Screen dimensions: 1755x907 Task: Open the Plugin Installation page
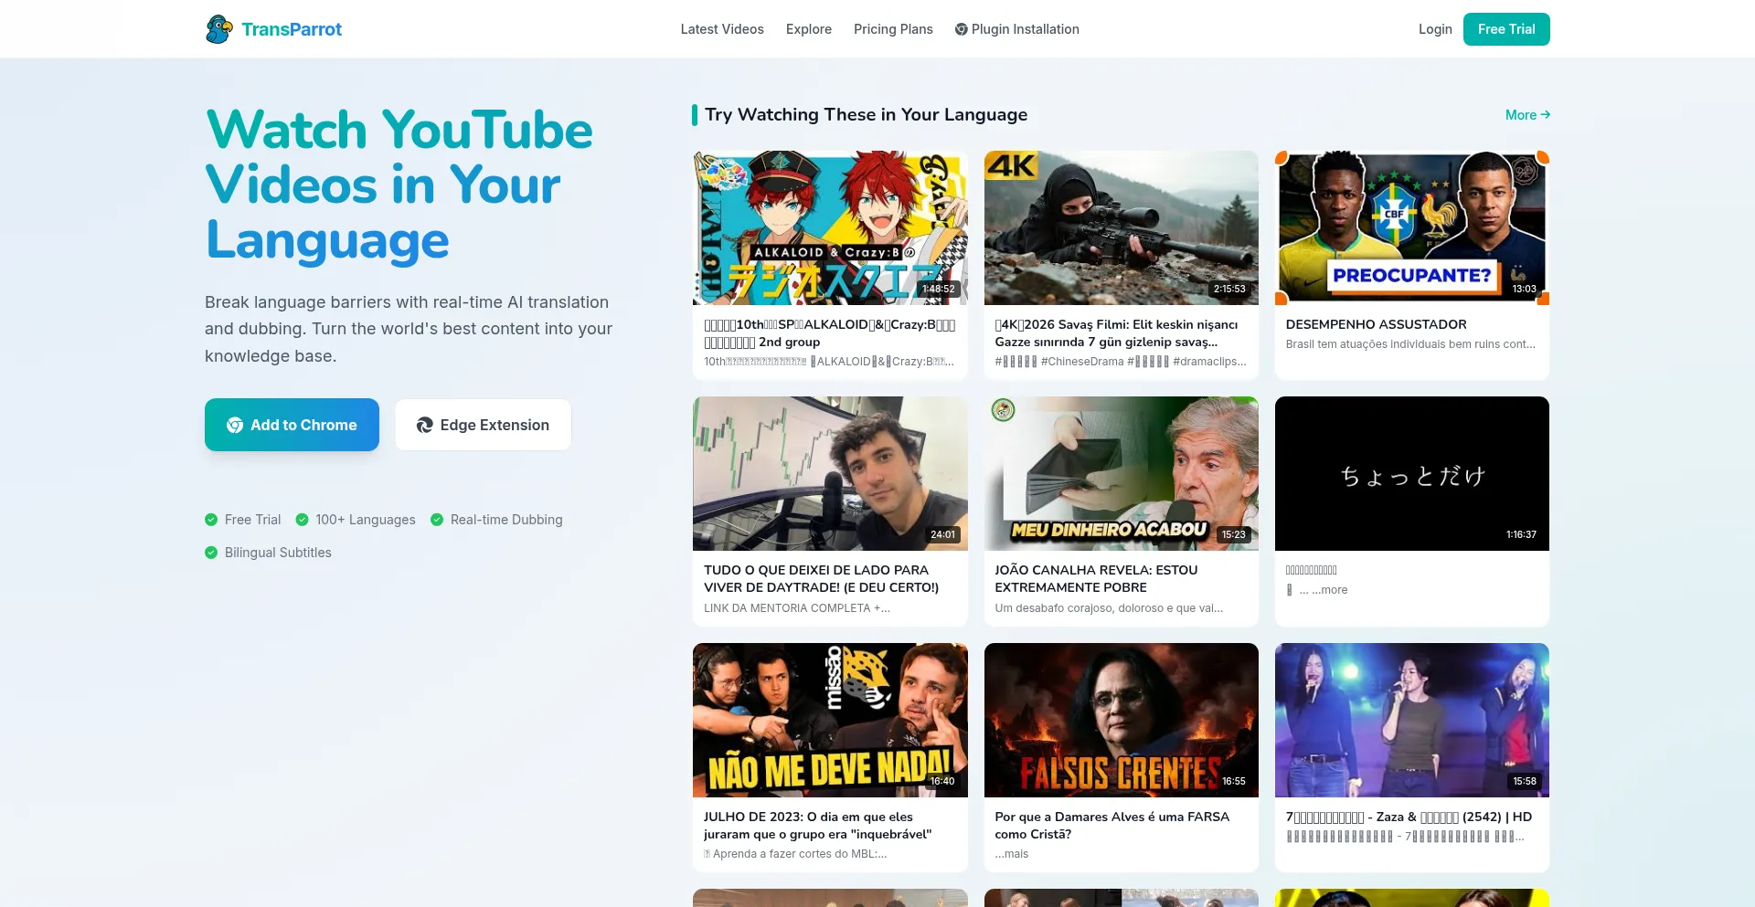click(x=1017, y=29)
